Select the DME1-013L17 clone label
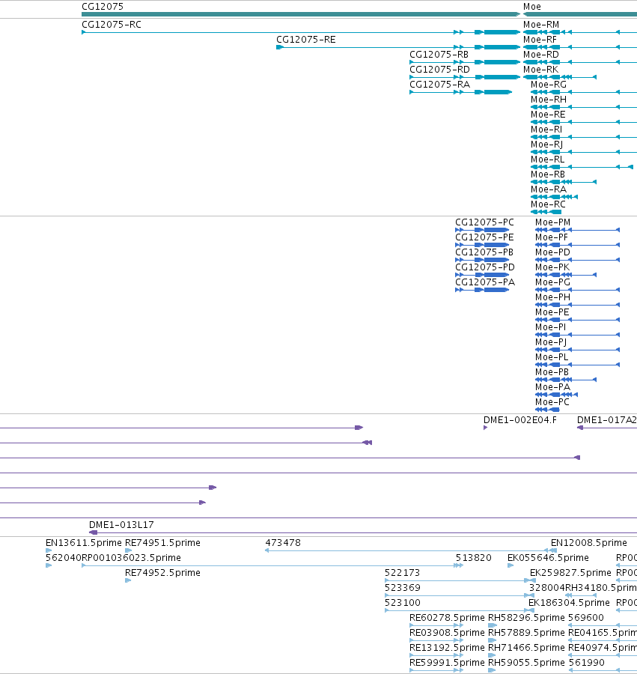The height and width of the screenshot is (674, 637). click(121, 525)
